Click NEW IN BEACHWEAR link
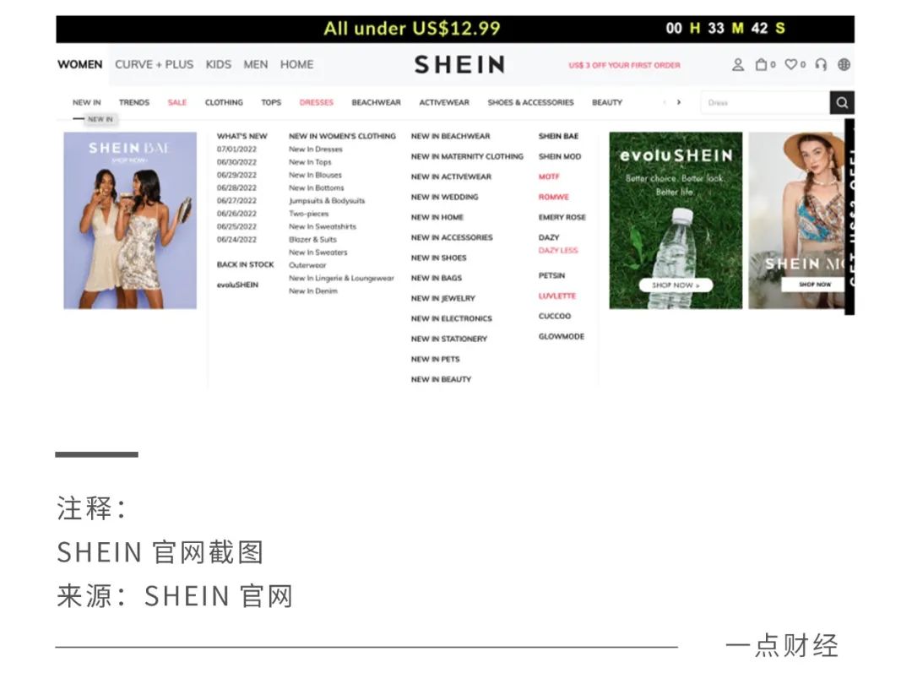 [x=451, y=136]
